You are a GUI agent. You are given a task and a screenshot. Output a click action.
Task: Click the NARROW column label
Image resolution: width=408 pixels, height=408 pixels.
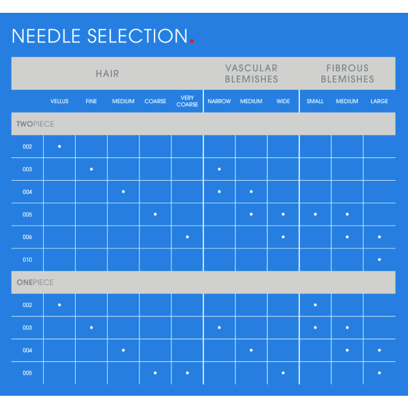(x=219, y=101)
